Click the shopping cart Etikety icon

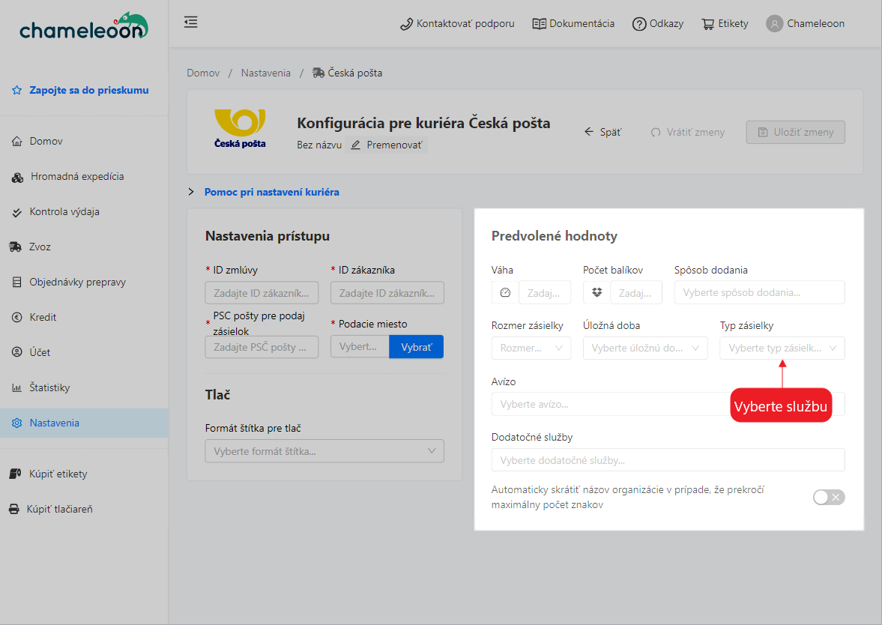(707, 24)
